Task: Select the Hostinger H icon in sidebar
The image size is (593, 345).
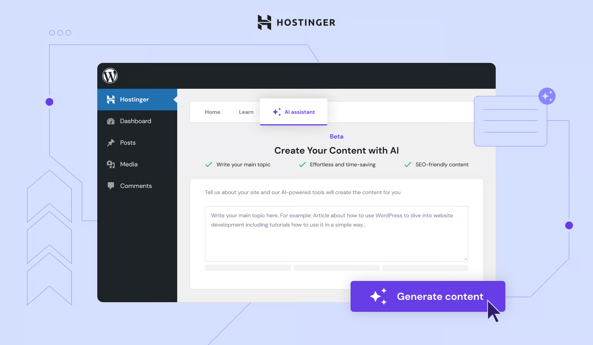Action: pyautogui.click(x=110, y=99)
